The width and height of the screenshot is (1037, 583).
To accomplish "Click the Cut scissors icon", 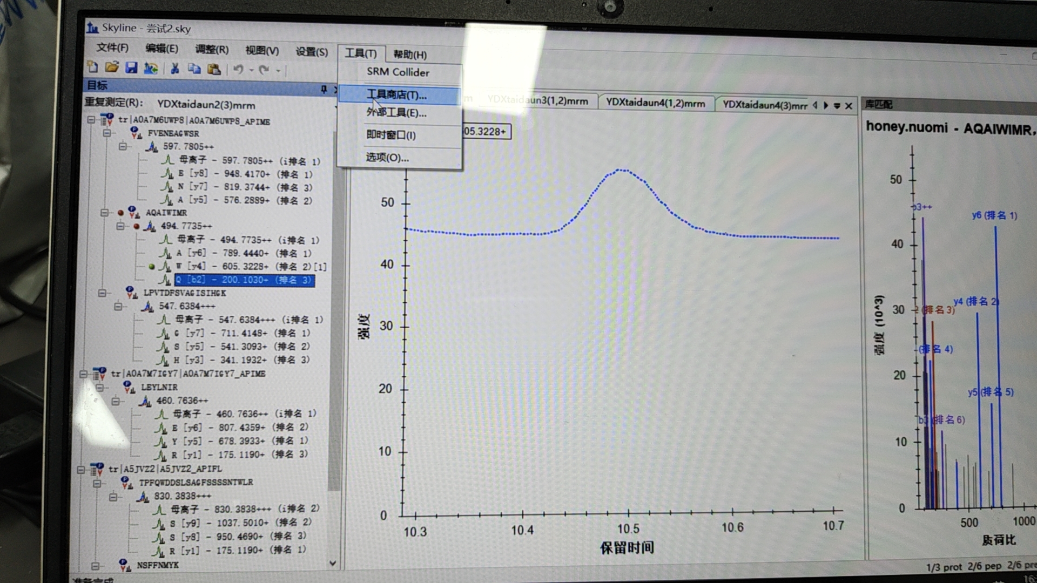I will point(174,69).
